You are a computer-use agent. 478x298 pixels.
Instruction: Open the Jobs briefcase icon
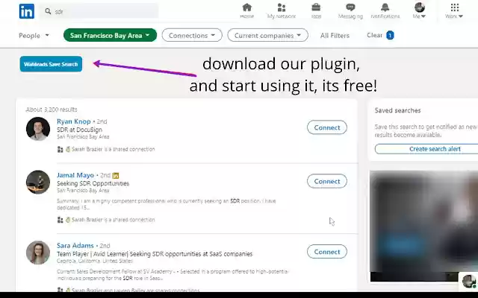click(x=316, y=11)
